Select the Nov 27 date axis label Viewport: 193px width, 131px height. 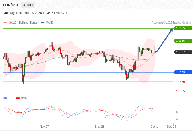coord(44,127)
